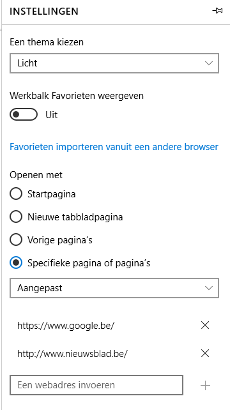230x410 pixels.
Task: Open the Een thema kiezen dropdown
Action: pos(114,63)
